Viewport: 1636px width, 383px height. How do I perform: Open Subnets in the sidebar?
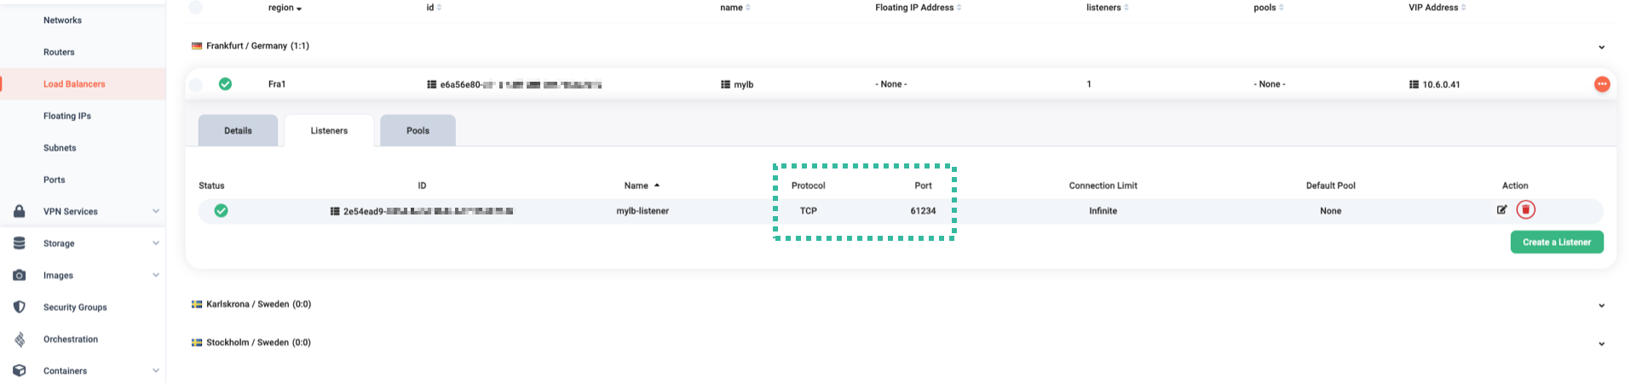tap(60, 148)
